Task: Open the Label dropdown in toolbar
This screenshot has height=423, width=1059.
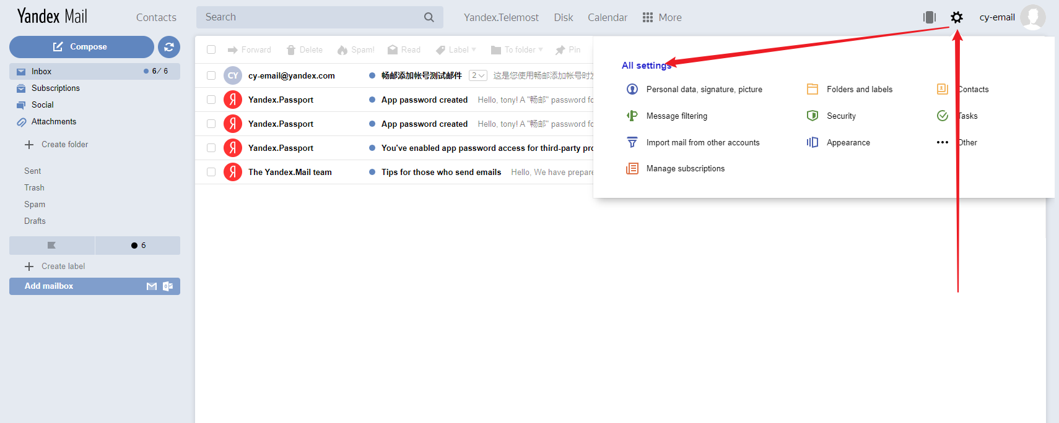Action: (456, 49)
